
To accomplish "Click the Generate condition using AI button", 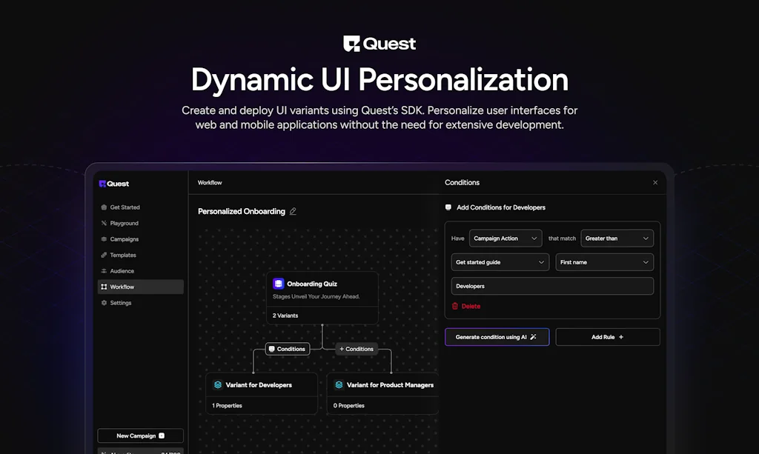I will [497, 337].
